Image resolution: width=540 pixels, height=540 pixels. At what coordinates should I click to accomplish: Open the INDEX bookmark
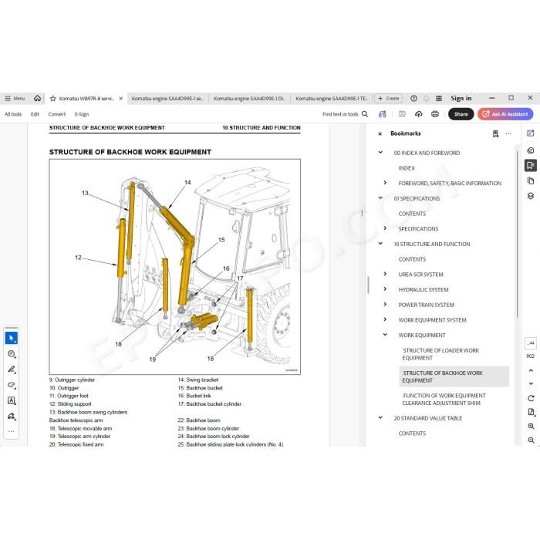coord(407,168)
